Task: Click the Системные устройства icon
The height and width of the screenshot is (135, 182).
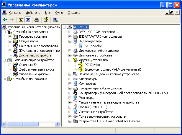Action: [x=75, y=112]
